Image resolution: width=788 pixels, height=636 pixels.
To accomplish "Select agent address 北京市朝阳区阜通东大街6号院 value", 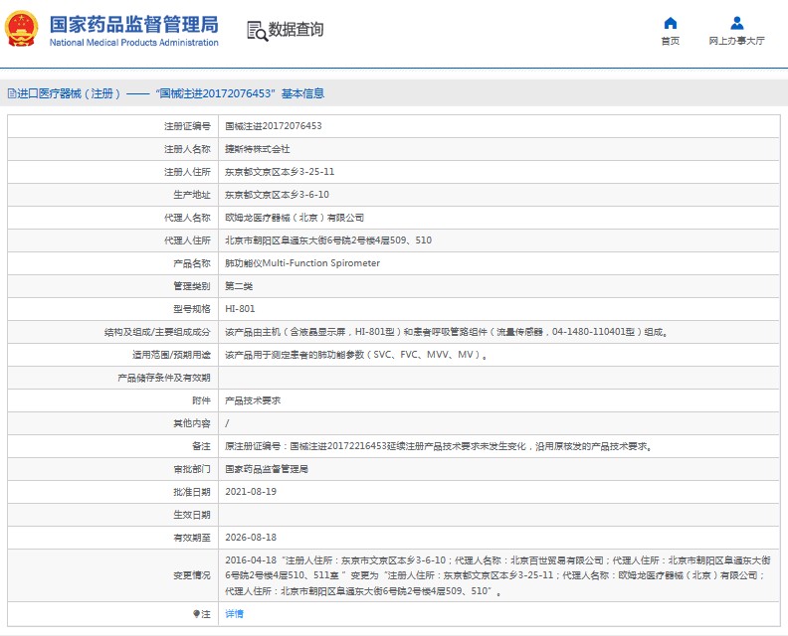I will (328, 240).
